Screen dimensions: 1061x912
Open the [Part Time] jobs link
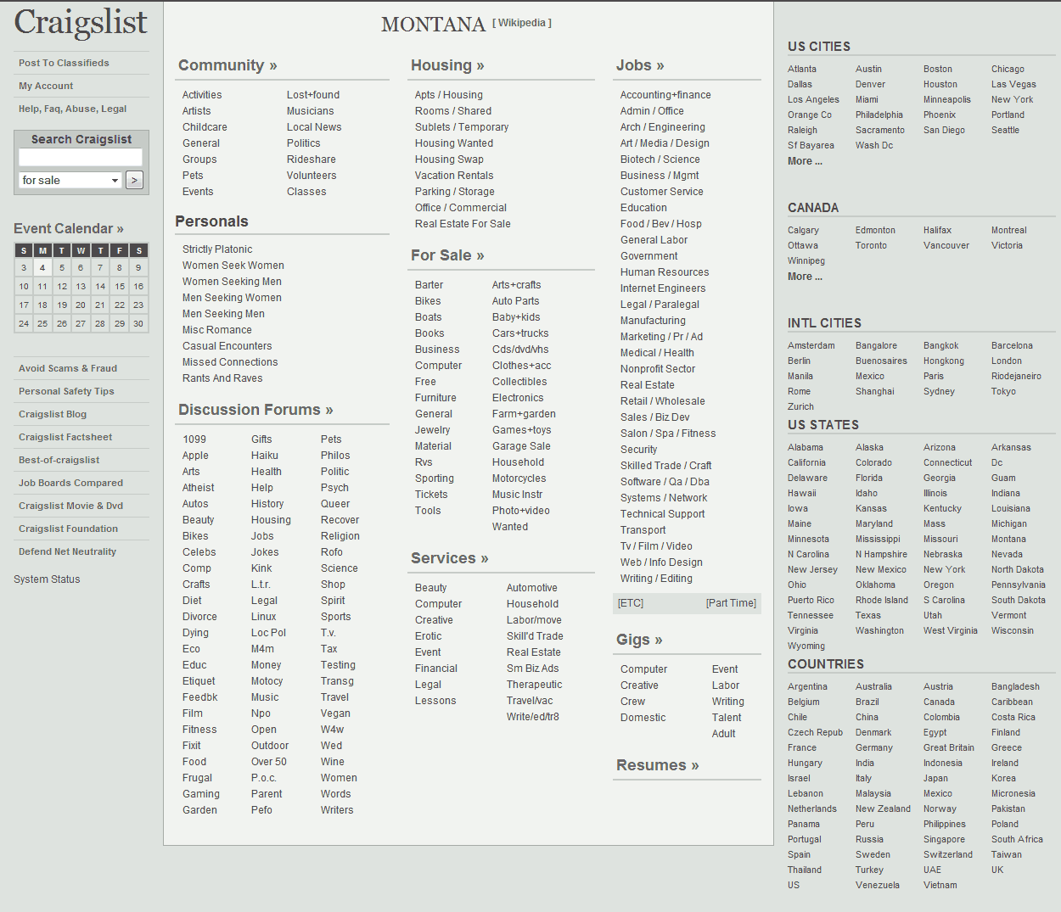[x=731, y=603]
